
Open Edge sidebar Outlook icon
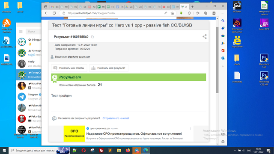(223, 58)
